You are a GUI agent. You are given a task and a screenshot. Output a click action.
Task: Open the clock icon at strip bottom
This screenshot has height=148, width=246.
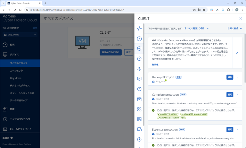pos(139,139)
